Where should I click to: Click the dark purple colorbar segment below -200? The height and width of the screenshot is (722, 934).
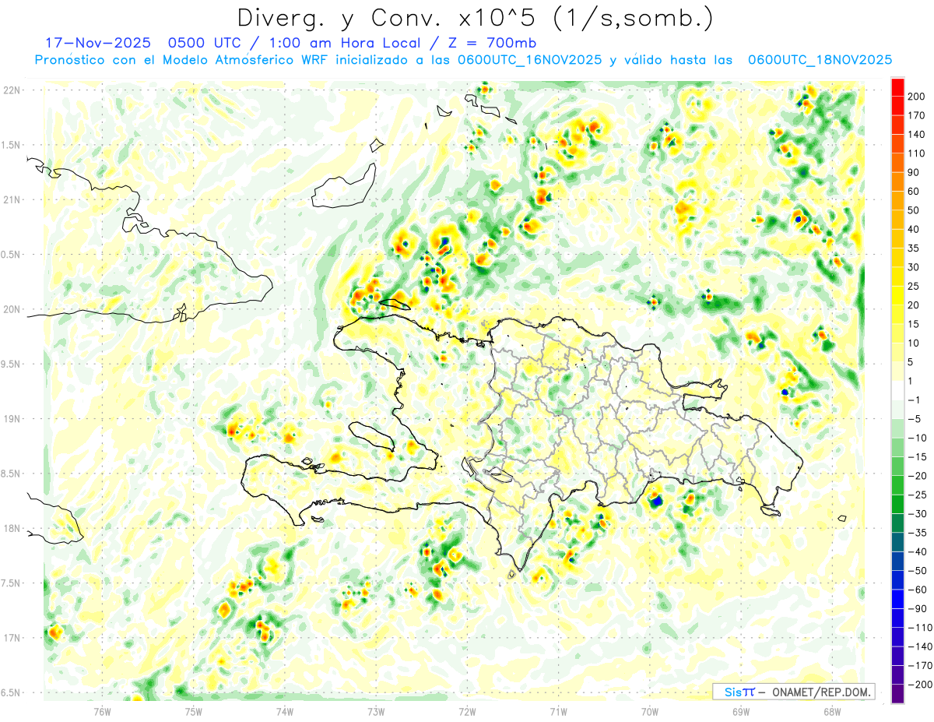[x=897, y=694]
